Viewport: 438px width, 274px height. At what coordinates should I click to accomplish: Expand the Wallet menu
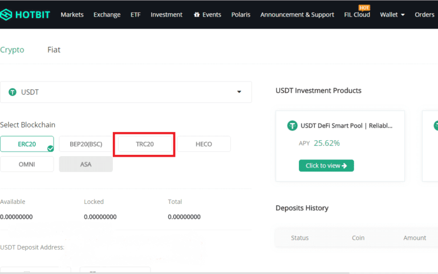coord(392,14)
